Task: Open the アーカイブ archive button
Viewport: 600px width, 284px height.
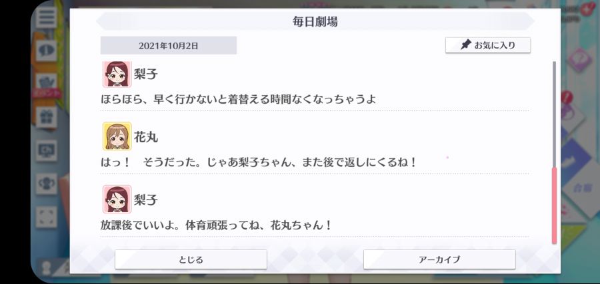Action: [x=439, y=259]
